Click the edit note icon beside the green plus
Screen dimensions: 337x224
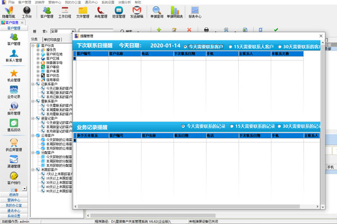(x=174, y=30)
